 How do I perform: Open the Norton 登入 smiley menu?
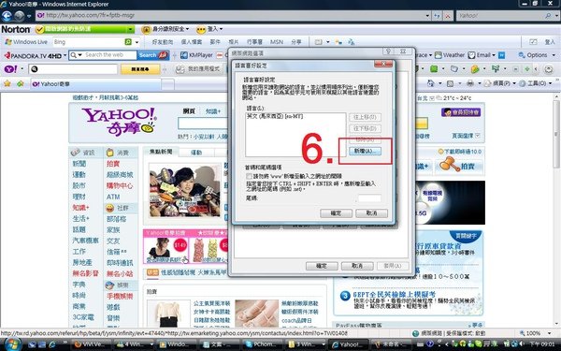[x=209, y=29]
